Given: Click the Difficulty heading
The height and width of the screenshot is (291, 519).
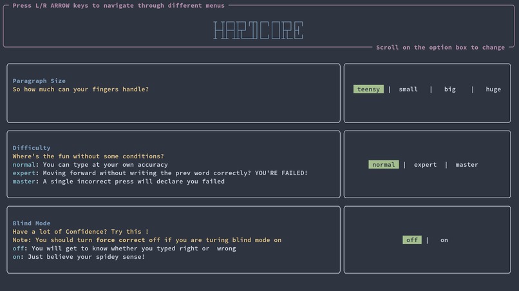Looking at the screenshot, I should (x=32, y=147).
